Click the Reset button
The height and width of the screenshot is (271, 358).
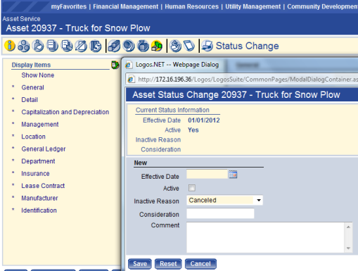(168, 264)
